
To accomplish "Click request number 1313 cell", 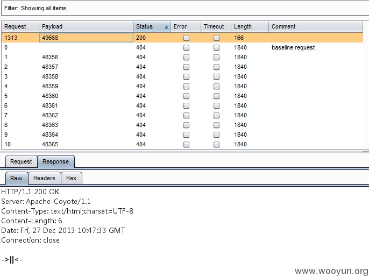I will point(20,38).
